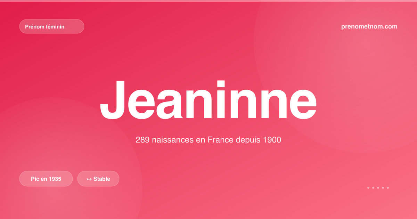Select the Pic en 1935 pill
The width and height of the screenshot is (417, 219).
[x=46, y=179]
